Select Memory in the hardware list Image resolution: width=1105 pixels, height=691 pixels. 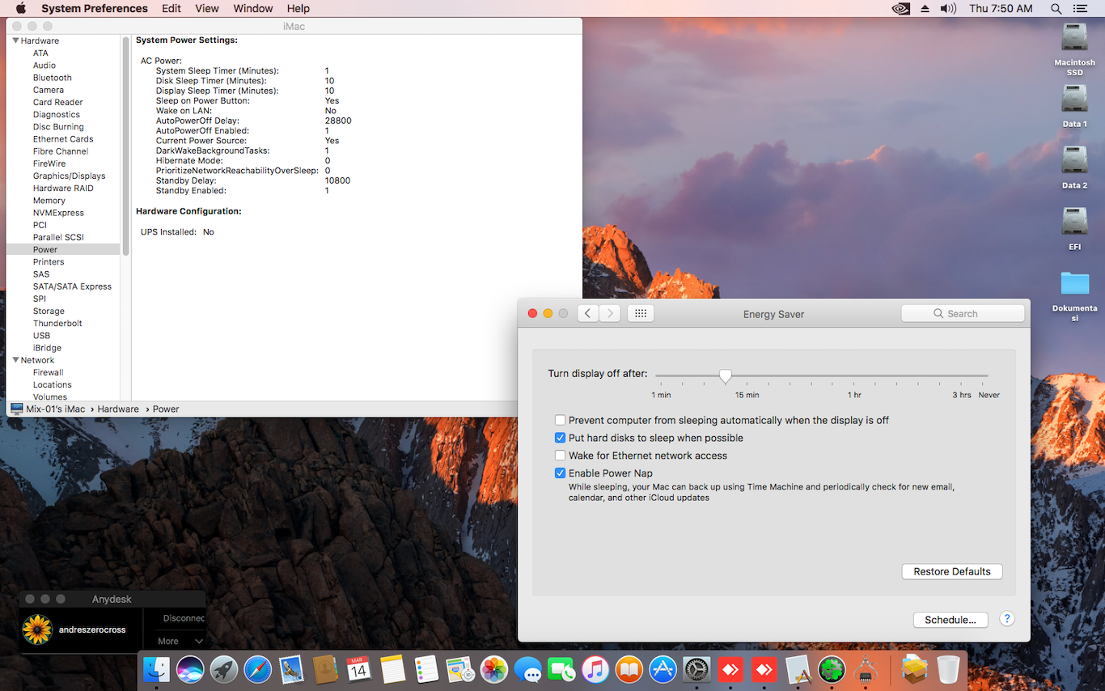[x=49, y=201]
